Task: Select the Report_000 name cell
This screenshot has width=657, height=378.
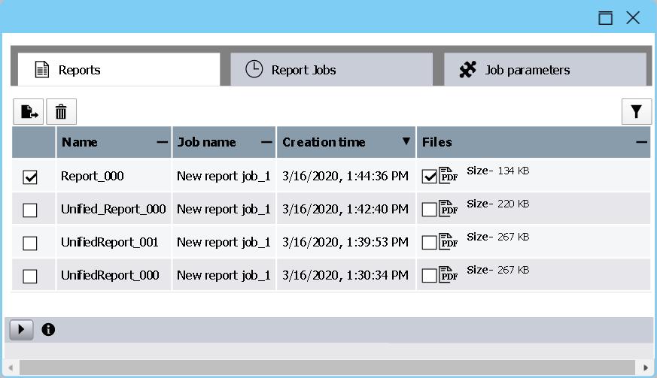Action: [114, 176]
